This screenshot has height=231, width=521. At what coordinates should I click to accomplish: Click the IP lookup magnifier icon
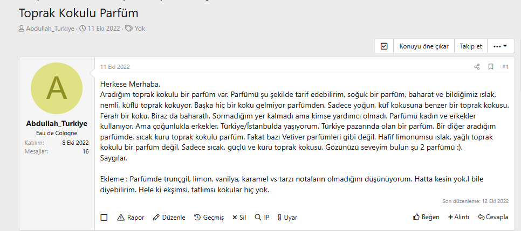258,218
